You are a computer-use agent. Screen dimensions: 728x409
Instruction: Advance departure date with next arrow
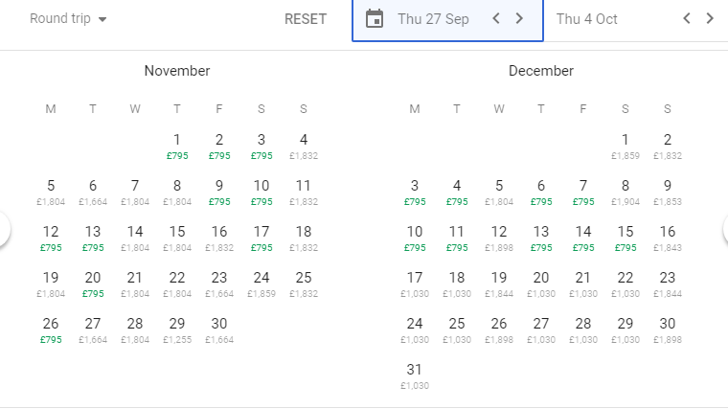[x=519, y=18]
